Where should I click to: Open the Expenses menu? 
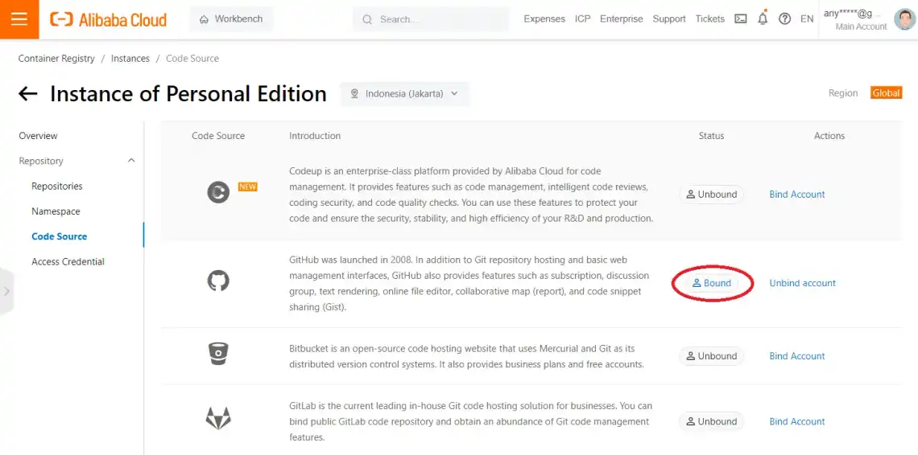pos(544,18)
